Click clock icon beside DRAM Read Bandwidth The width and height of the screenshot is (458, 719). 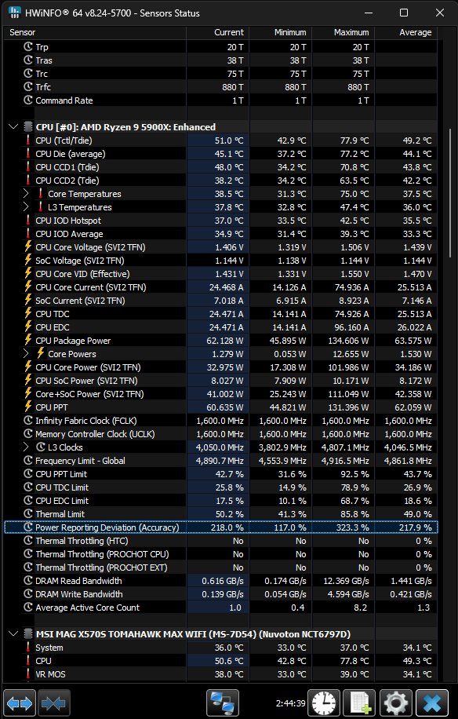pos(28,581)
